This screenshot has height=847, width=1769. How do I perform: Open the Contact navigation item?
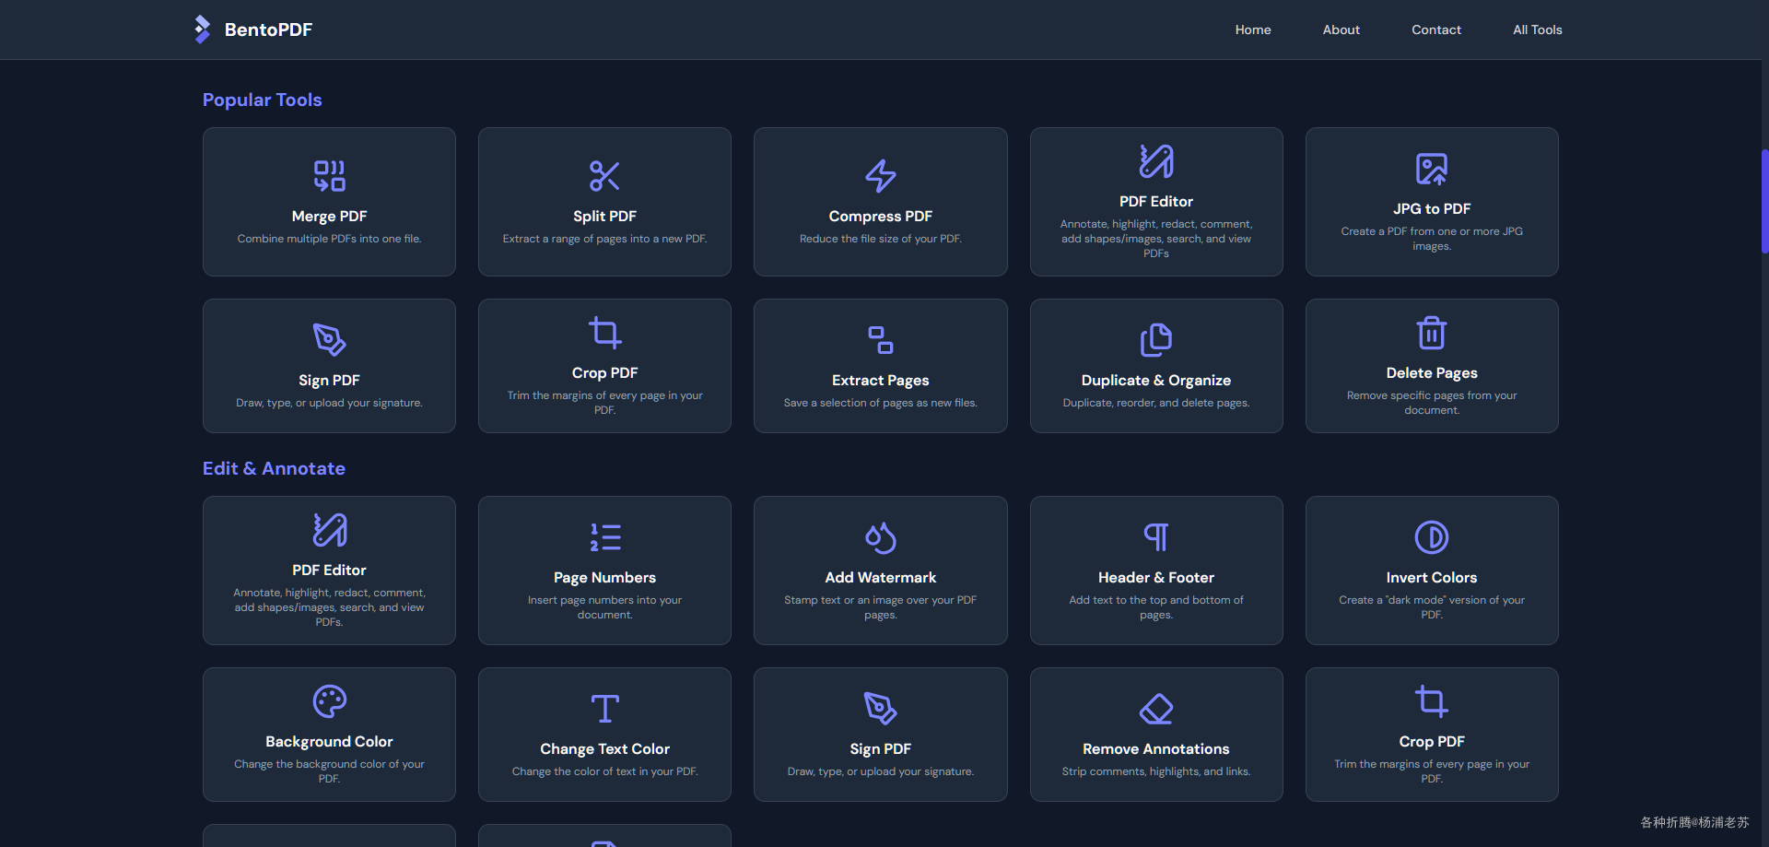[x=1435, y=29]
